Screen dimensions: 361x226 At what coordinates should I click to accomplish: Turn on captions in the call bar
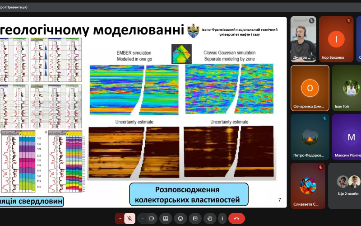[x=195, y=218]
